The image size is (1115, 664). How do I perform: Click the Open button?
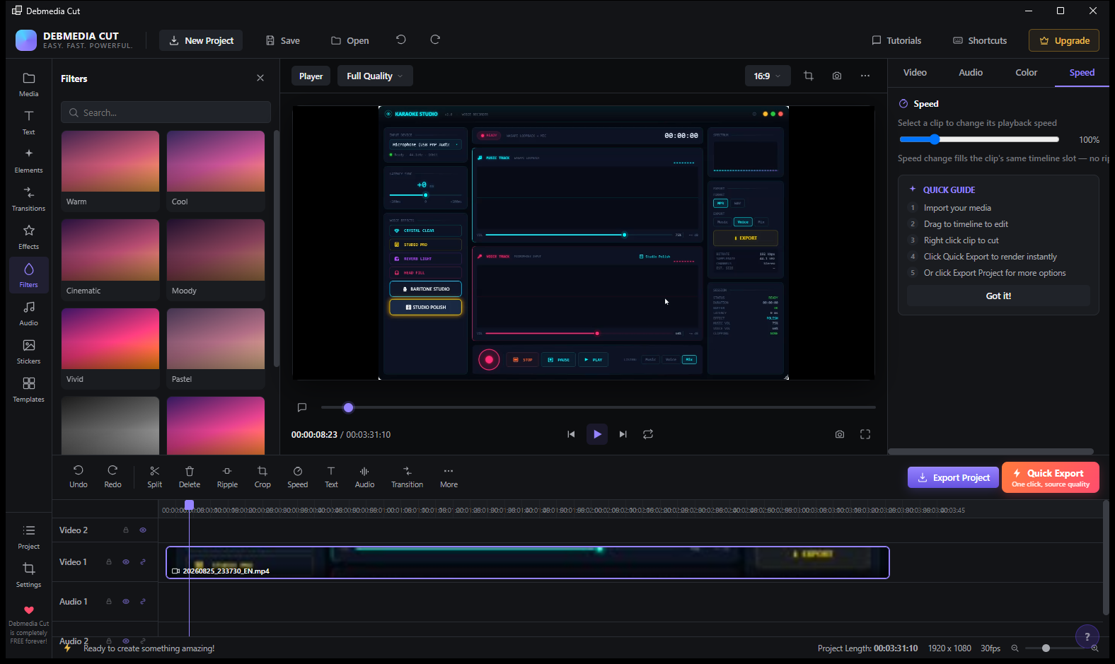[349, 40]
